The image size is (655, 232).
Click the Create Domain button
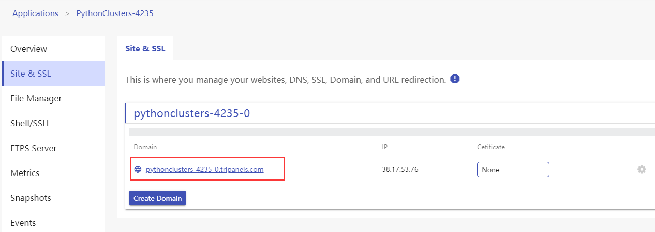pyautogui.click(x=157, y=198)
